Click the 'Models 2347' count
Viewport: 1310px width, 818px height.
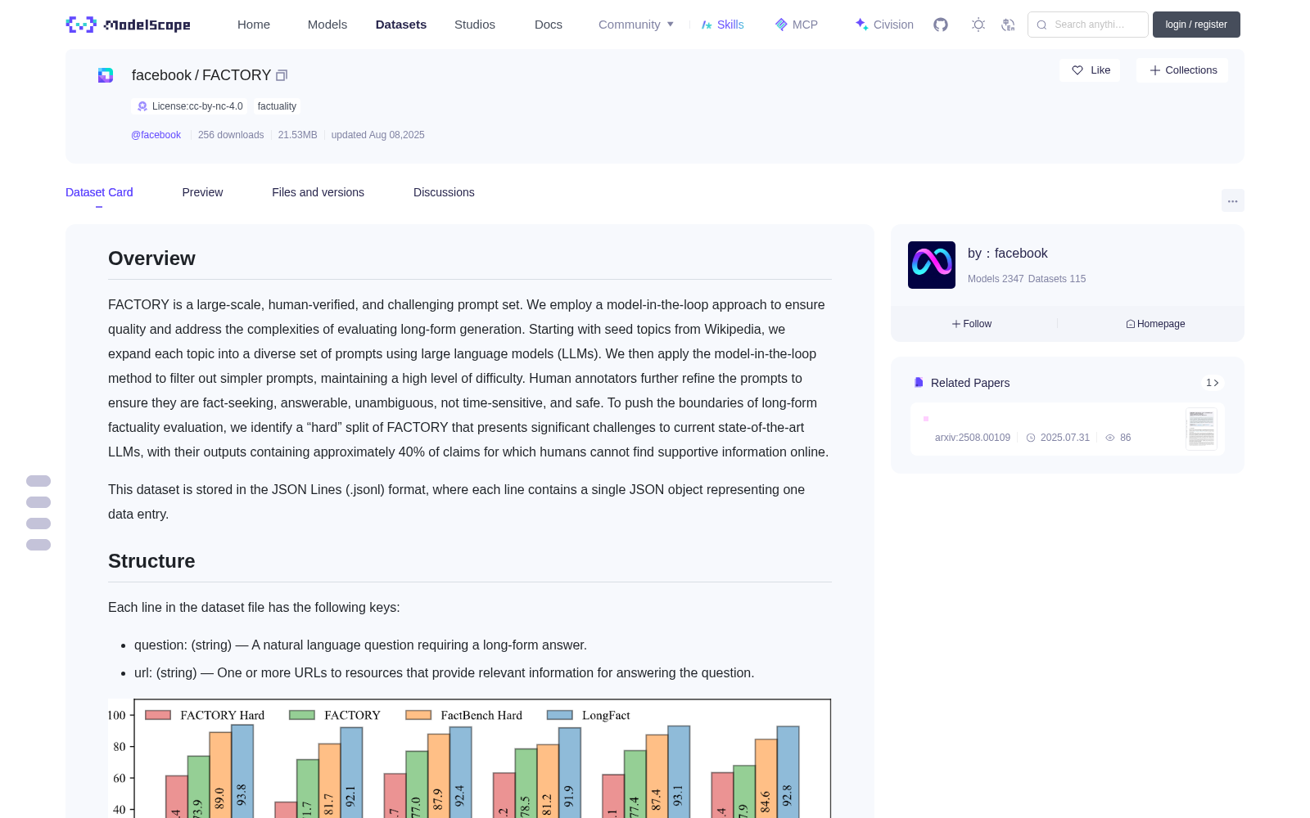pyautogui.click(x=996, y=279)
